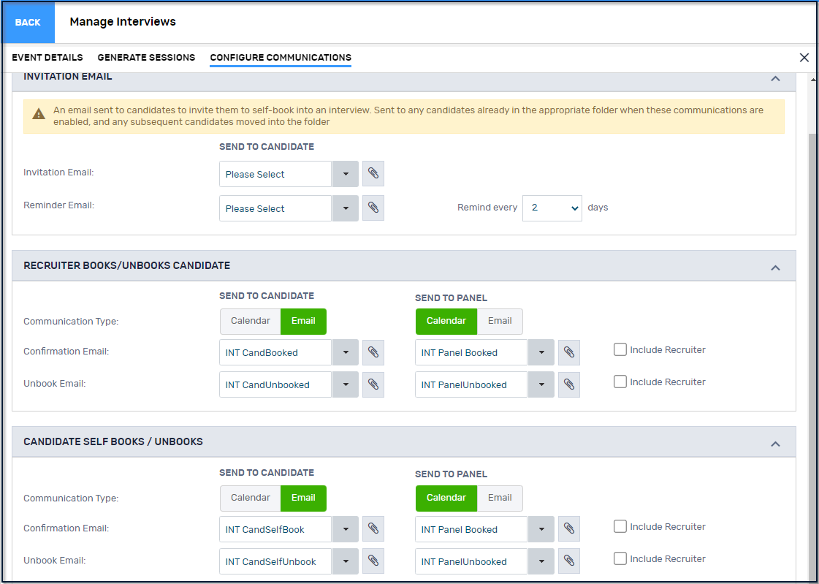Click the 'Reminder Email:' field label
This screenshot has width=819, height=584.
(59, 205)
